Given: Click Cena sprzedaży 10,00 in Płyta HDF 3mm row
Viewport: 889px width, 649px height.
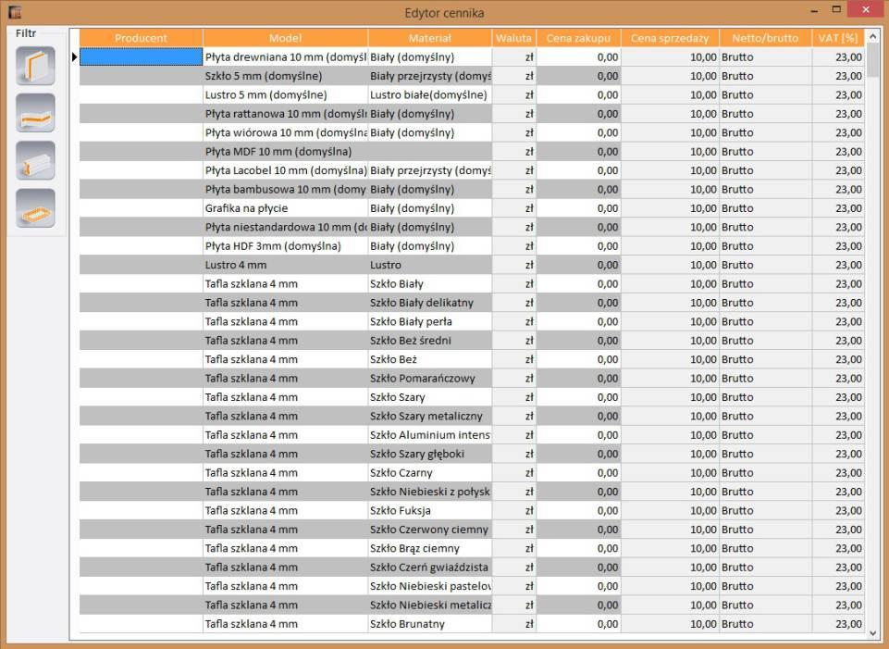Looking at the screenshot, I should point(670,246).
